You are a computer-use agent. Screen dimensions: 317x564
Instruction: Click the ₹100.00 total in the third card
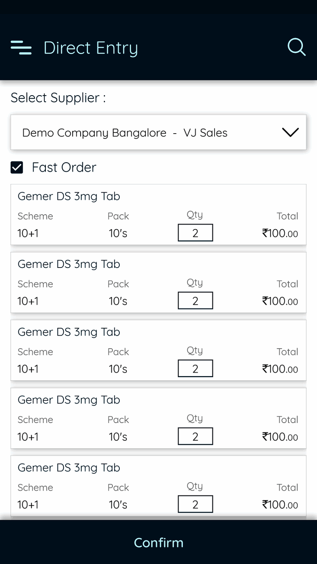pyautogui.click(x=280, y=369)
